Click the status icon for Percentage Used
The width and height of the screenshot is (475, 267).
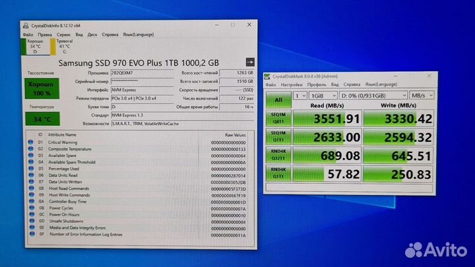click(x=31, y=169)
